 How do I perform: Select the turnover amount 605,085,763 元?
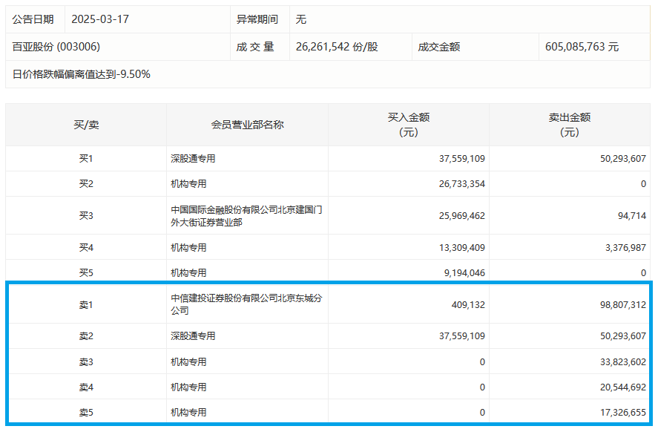click(x=582, y=47)
